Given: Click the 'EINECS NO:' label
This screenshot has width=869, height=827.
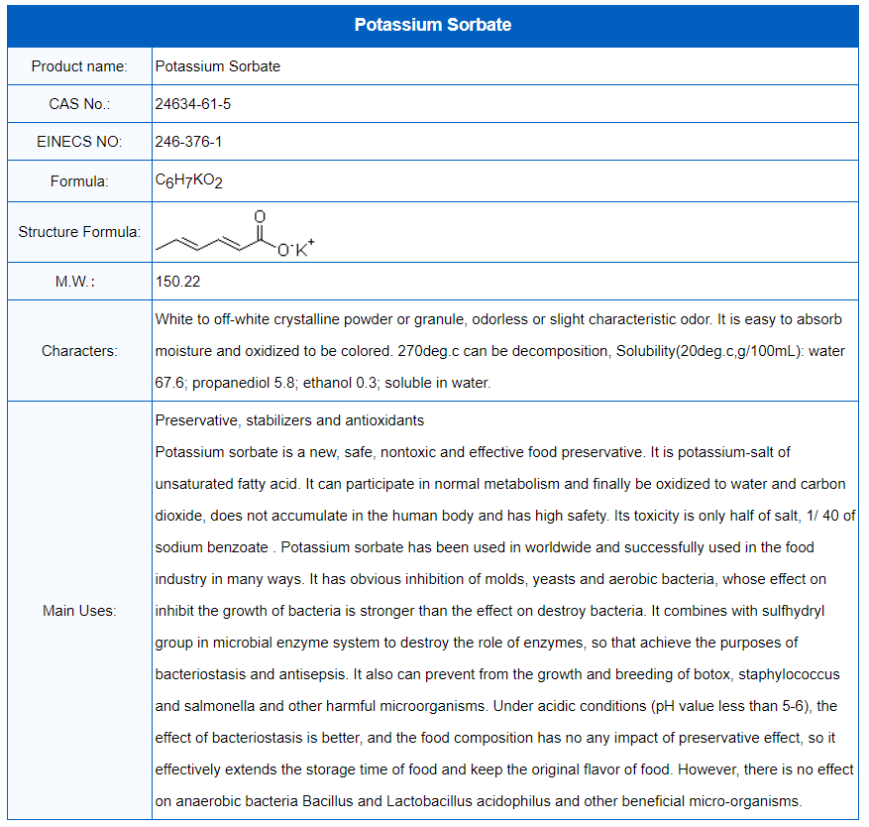Looking at the screenshot, I should (79, 142).
